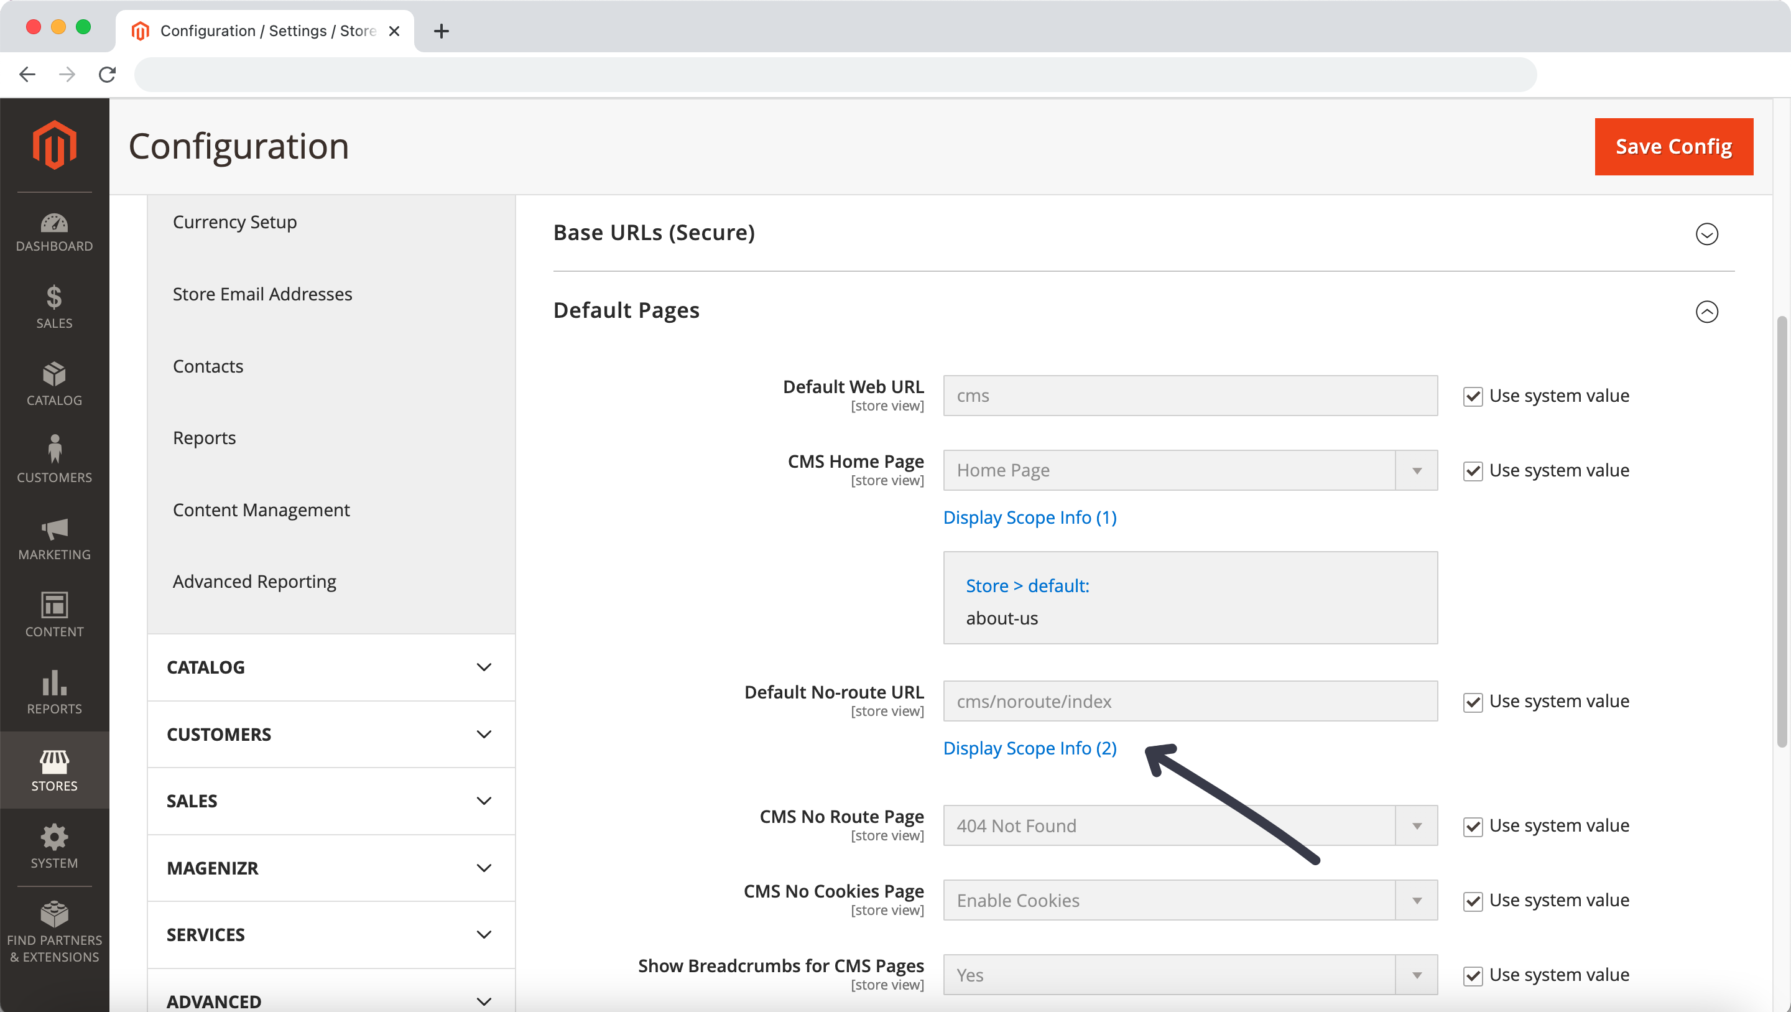Select Content Management in settings menu

coord(261,510)
